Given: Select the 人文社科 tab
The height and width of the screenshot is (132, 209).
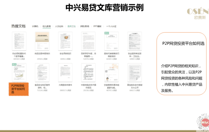Looking at the screenshot, I should [x=59, y=26].
